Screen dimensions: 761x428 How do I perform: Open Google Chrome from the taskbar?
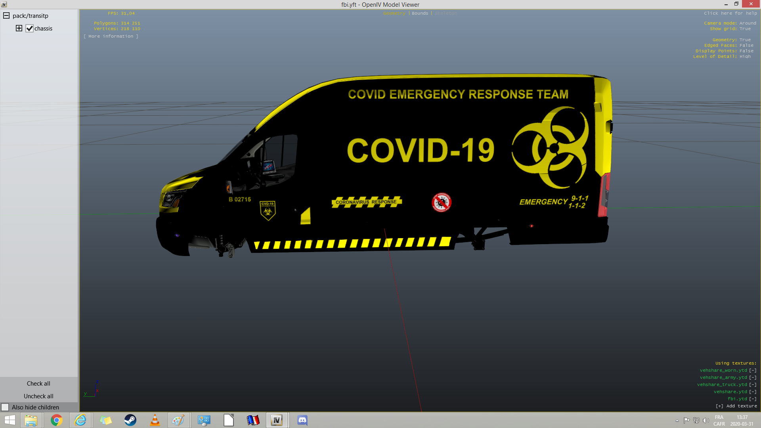tap(57, 420)
